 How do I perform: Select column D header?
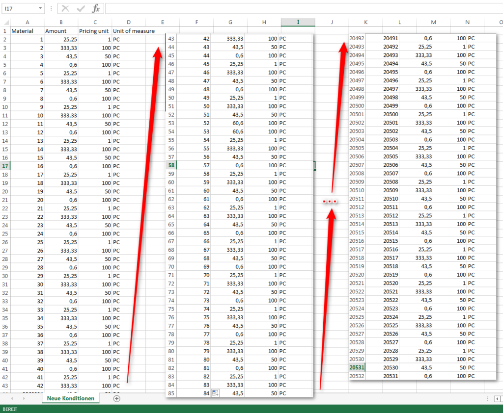[x=129, y=22]
